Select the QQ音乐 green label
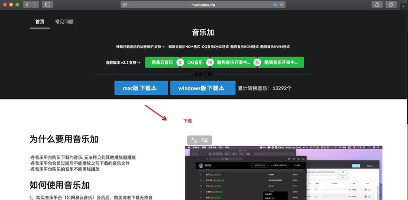The height and width of the screenshot is (200, 408). 195,62
